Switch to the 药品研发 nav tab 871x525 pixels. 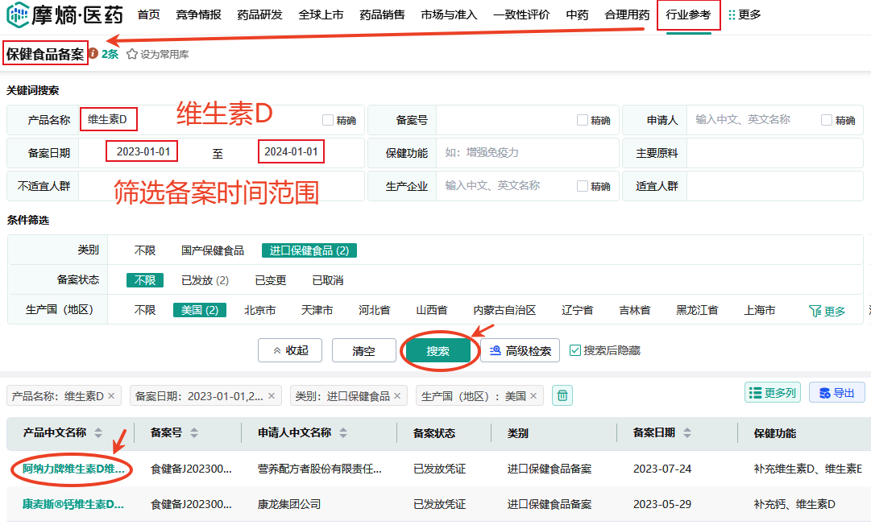click(259, 14)
